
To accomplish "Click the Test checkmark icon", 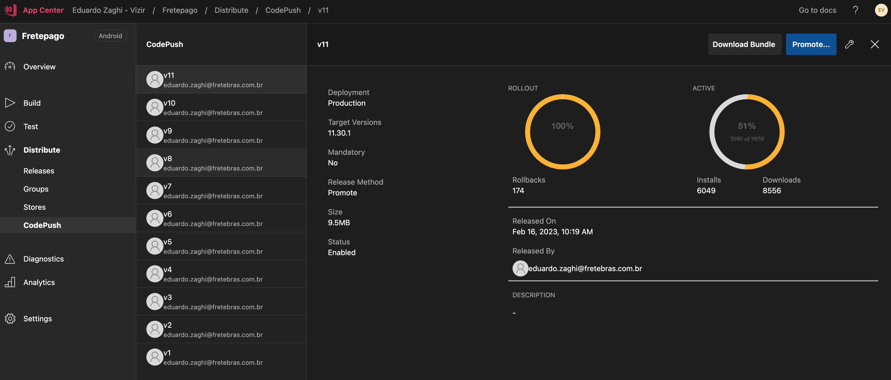I will point(10,126).
